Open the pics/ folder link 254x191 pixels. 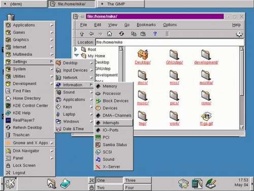click(174, 103)
